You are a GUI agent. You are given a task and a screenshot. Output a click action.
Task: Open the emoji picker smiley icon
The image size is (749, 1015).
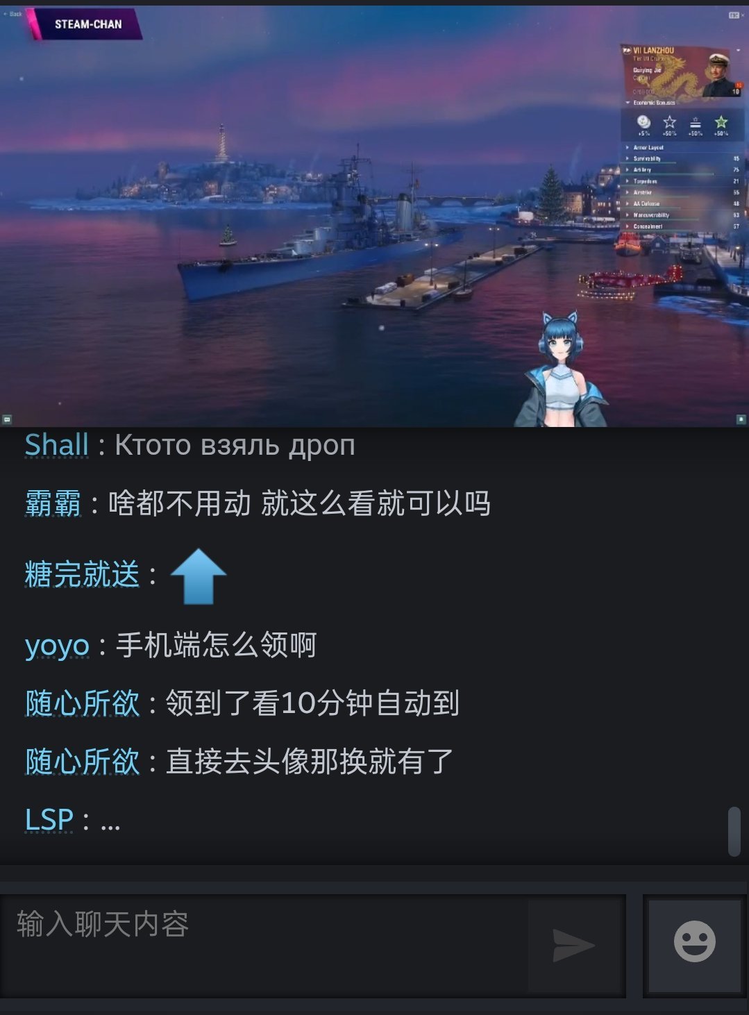[x=694, y=942]
